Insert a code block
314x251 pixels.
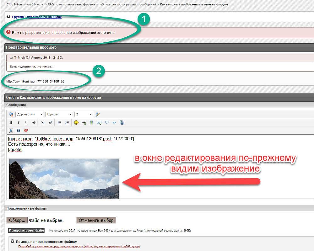point(114,122)
